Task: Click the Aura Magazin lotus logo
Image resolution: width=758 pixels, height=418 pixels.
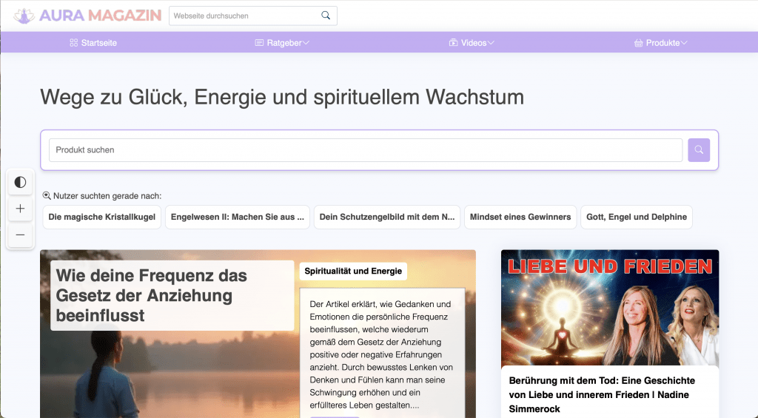Action: pos(24,16)
